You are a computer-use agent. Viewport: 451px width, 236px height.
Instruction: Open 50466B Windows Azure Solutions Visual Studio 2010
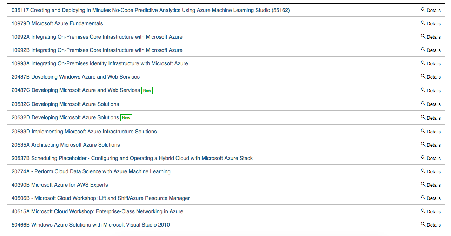[91, 225]
